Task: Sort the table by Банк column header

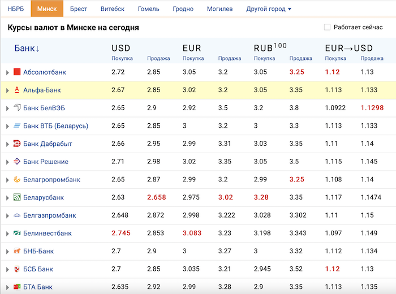Action: (x=27, y=49)
